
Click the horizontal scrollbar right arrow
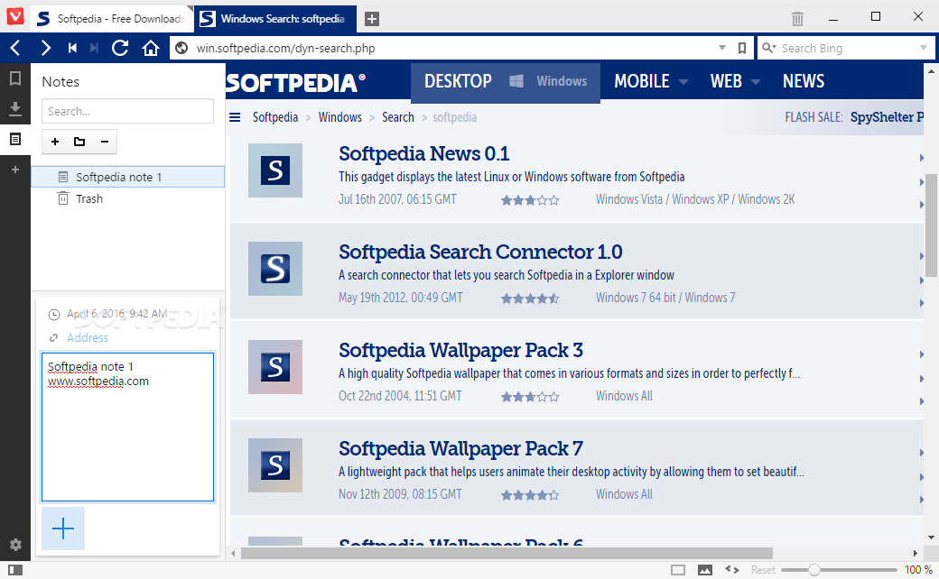[915, 553]
